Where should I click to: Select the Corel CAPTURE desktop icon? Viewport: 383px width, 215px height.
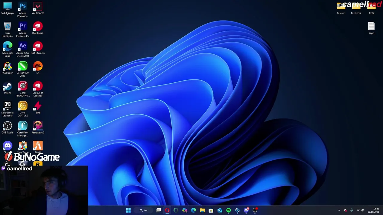(x=22, y=109)
